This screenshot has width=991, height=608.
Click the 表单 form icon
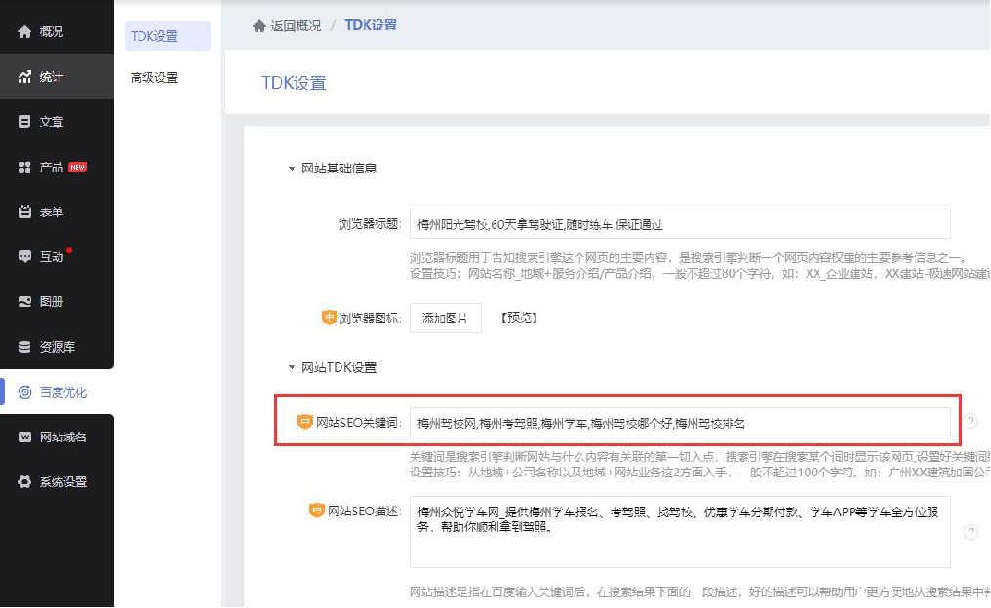[24, 212]
